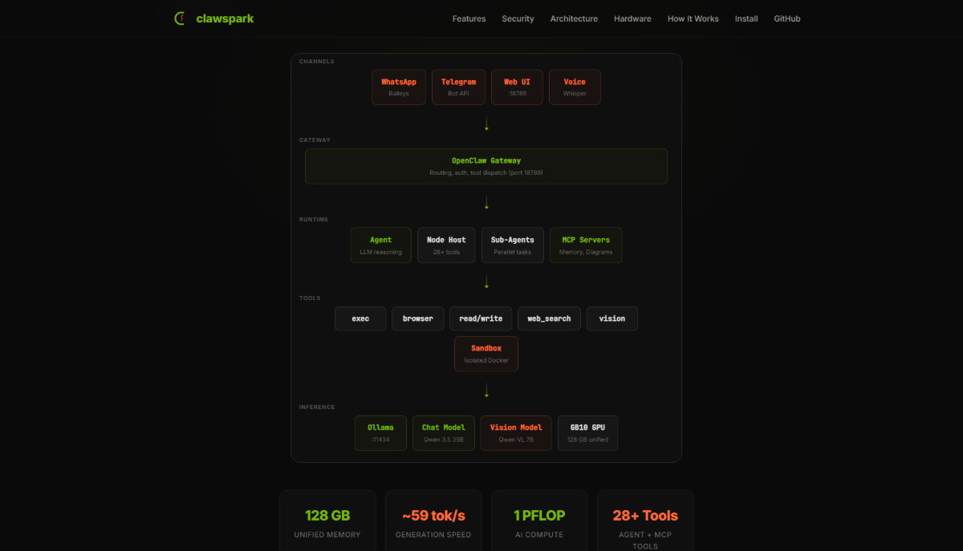The height and width of the screenshot is (551, 963).
Task: Click the WhatsApp channel card
Action: 399,87
